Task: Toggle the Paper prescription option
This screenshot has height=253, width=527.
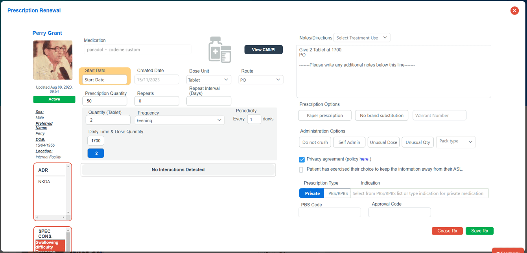Action: [x=324, y=115]
